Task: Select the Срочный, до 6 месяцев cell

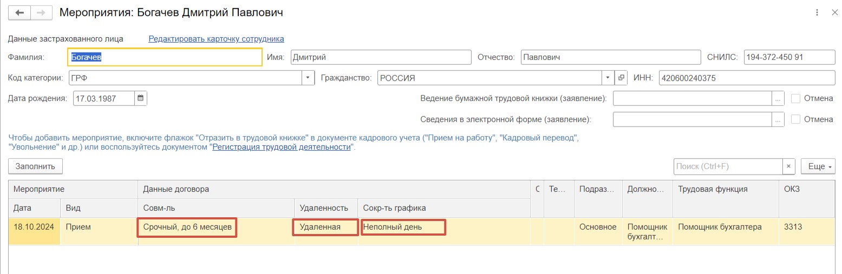Action: (x=216, y=232)
